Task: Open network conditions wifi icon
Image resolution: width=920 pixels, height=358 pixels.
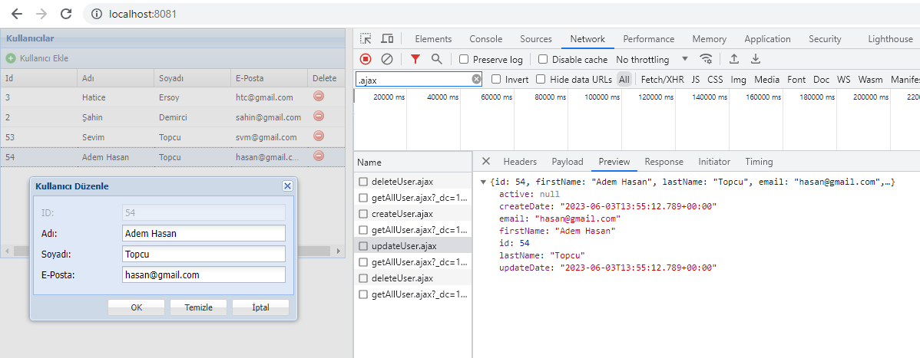Action: (707, 59)
